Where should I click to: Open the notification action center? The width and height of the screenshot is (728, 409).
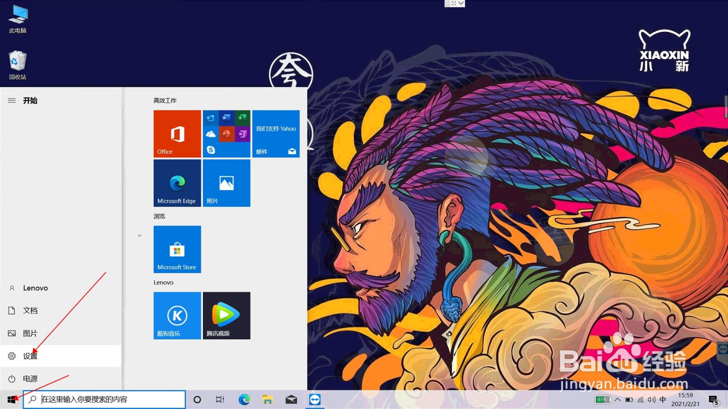tap(714, 400)
